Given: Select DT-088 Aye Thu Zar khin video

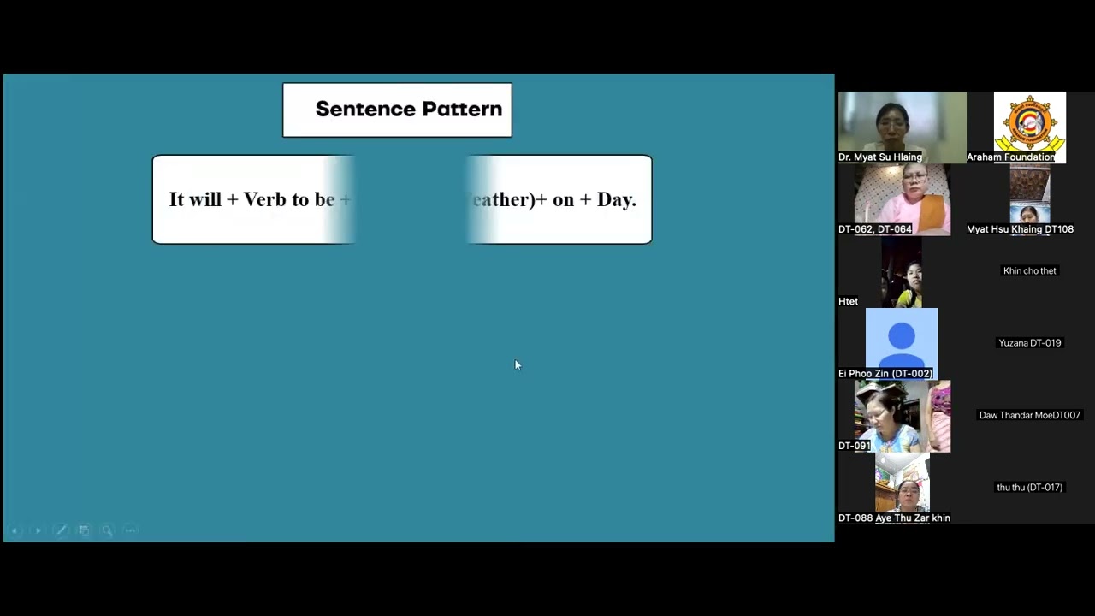Looking at the screenshot, I should pyautogui.click(x=902, y=489).
